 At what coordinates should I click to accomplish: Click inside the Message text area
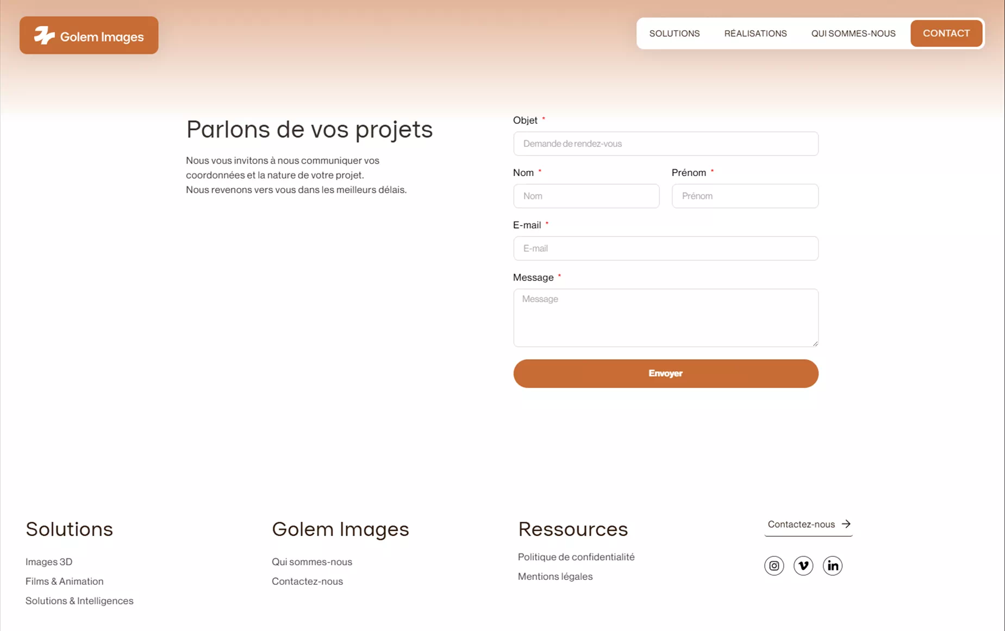point(665,317)
